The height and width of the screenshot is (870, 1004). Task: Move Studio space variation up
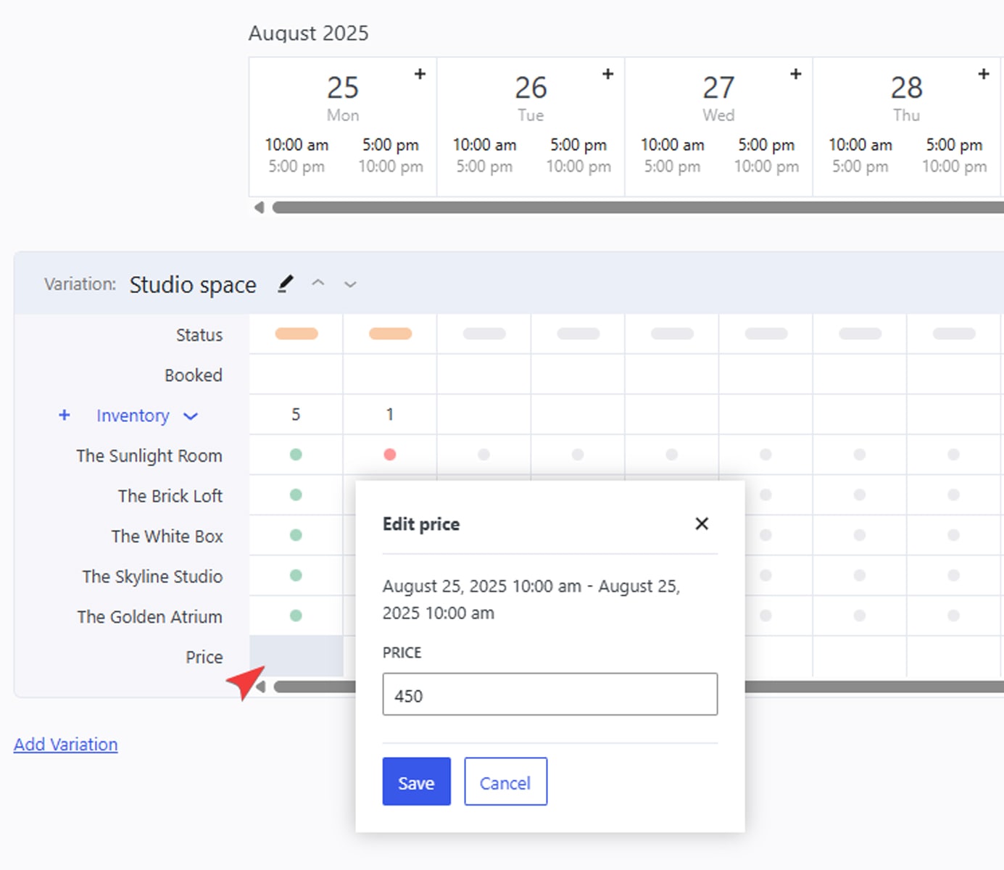(318, 283)
